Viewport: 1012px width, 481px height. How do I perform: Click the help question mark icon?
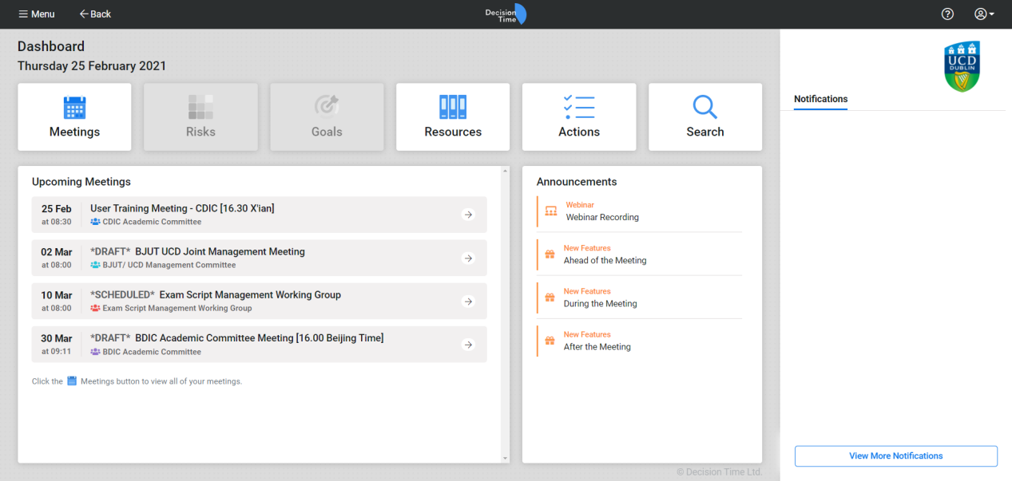947,14
